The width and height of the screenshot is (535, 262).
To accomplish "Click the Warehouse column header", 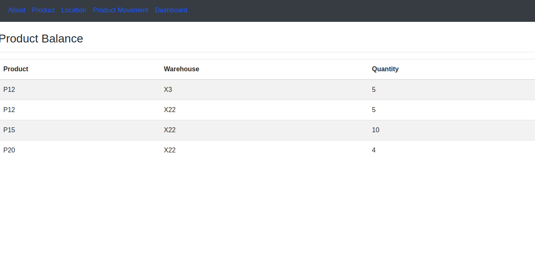I will point(182,69).
